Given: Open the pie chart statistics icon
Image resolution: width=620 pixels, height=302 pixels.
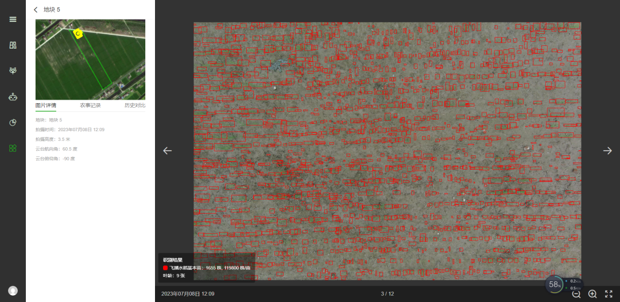Looking at the screenshot, I should (13, 123).
